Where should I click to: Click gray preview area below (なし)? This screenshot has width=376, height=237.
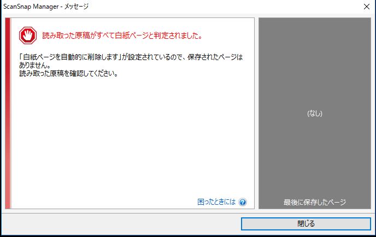pyautogui.click(x=314, y=158)
